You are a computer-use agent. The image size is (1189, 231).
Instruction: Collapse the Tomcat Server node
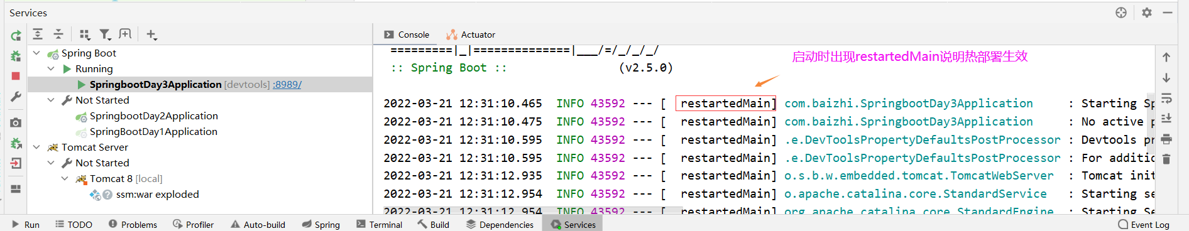coord(36,148)
